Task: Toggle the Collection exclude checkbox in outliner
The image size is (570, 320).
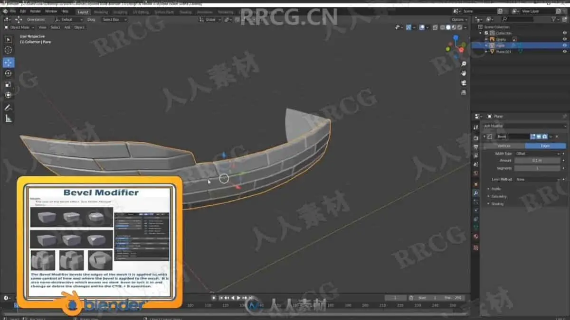Action: (486, 33)
